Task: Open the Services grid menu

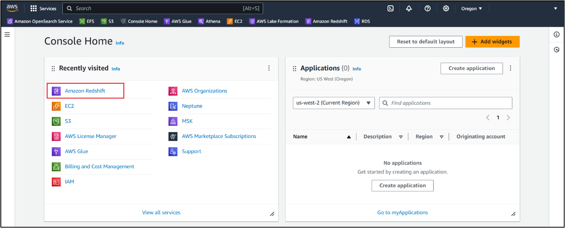Action: (x=43, y=9)
